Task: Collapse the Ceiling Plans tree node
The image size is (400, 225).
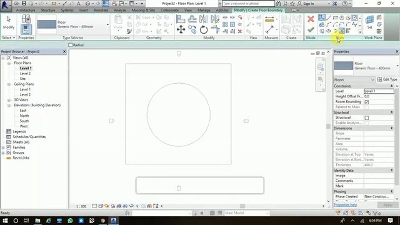Action: (9, 84)
